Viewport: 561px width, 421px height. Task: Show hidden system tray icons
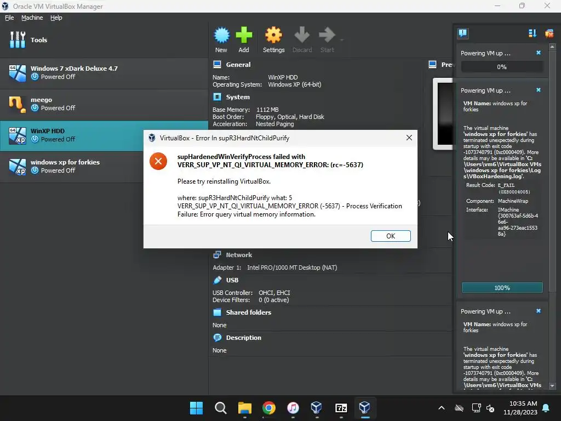point(442,408)
